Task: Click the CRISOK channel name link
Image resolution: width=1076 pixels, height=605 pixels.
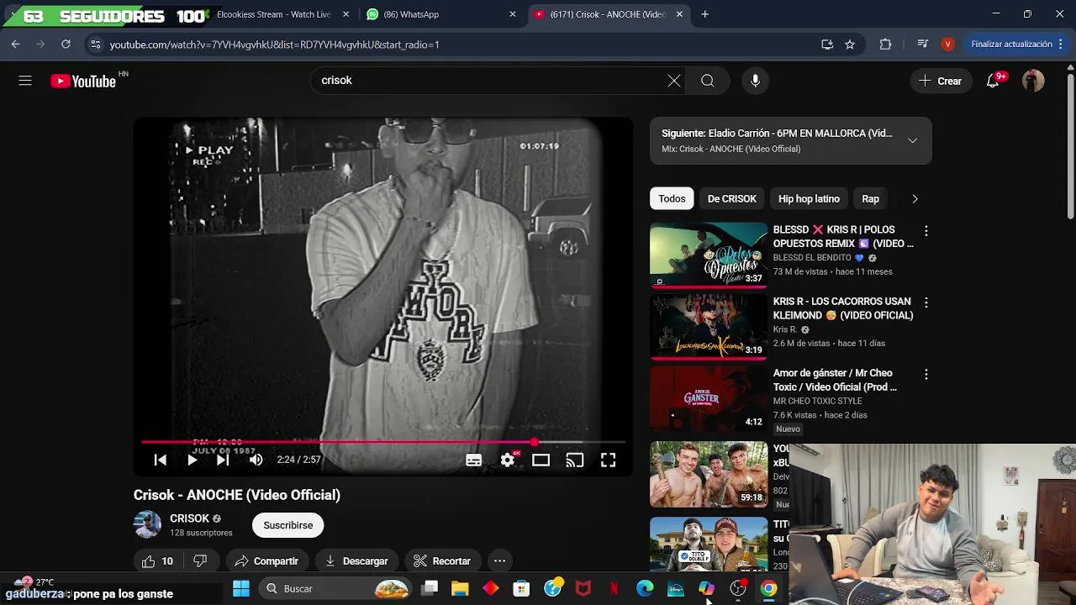Action: point(189,518)
